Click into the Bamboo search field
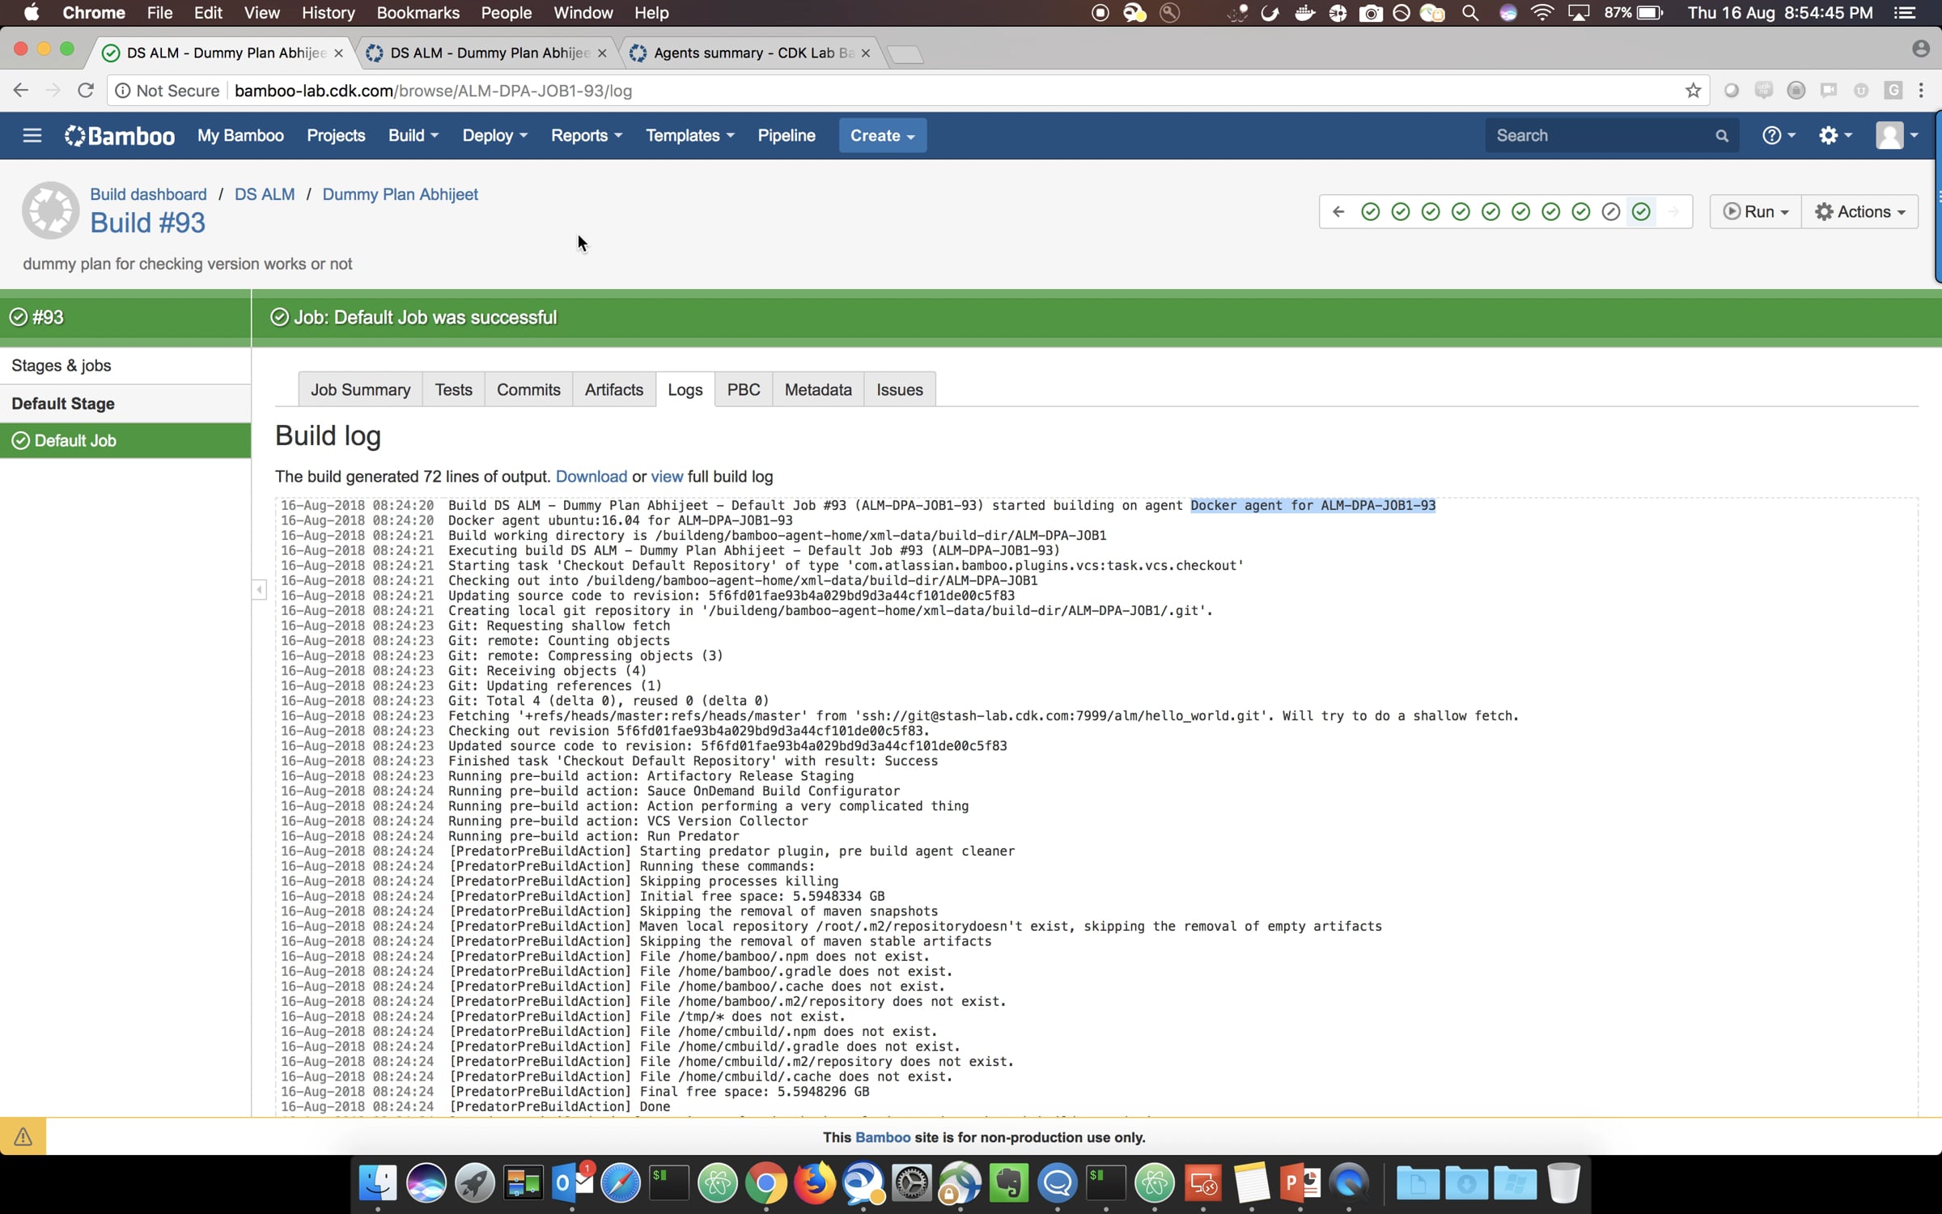 coord(1598,136)
